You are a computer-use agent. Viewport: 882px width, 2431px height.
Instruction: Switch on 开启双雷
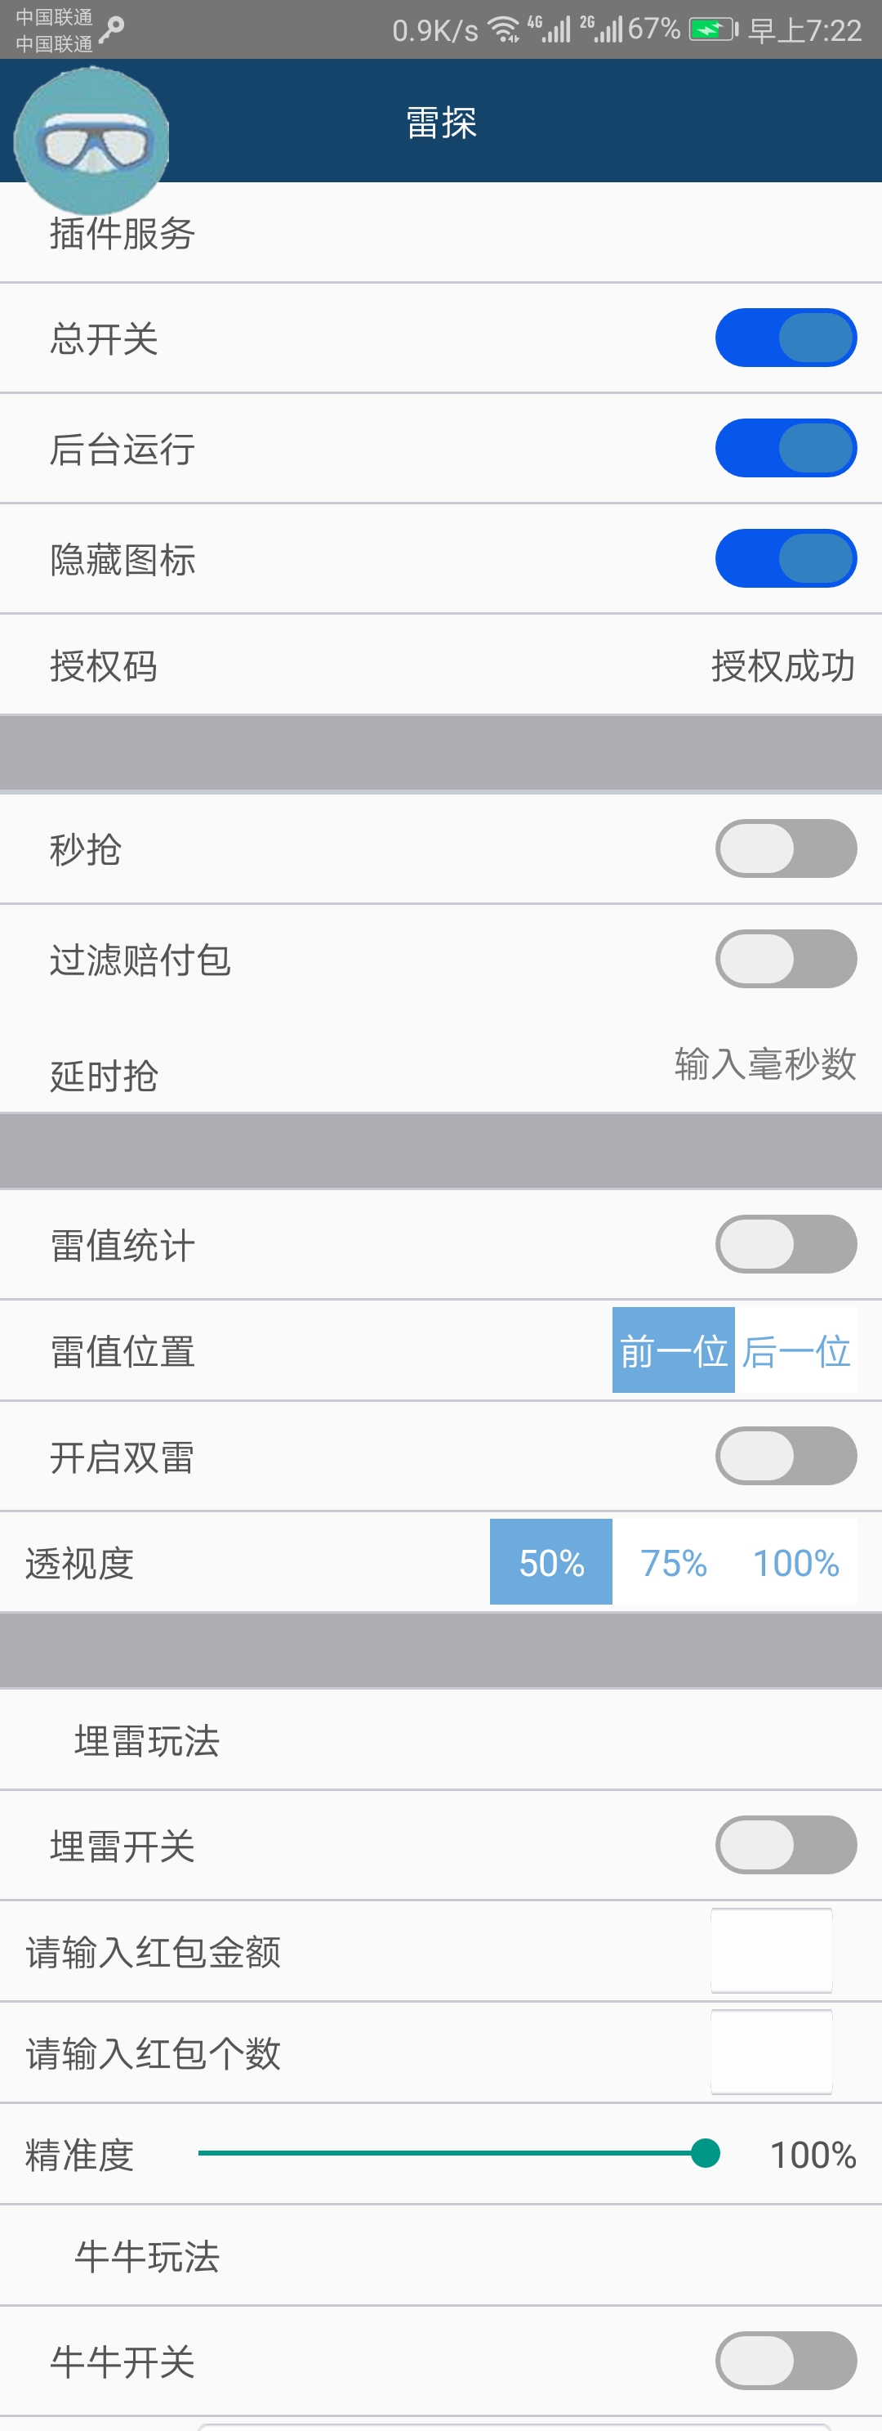[786, 1456]
